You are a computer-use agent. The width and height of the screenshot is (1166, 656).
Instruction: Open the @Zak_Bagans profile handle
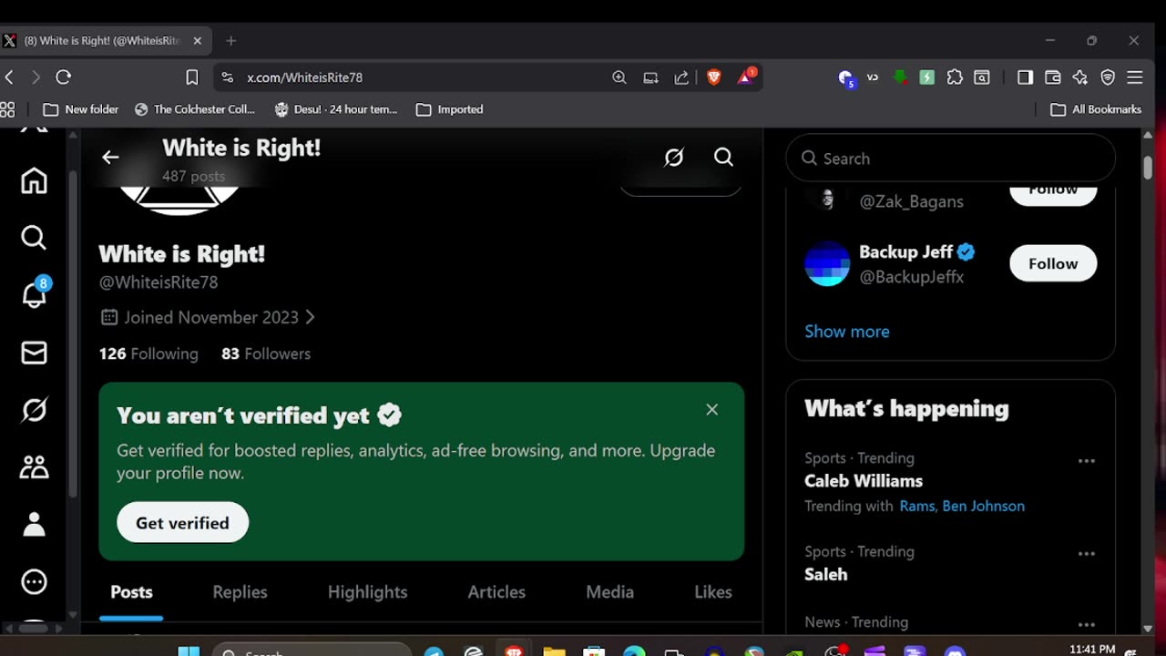pyautogui.click(x=911, y=201)
